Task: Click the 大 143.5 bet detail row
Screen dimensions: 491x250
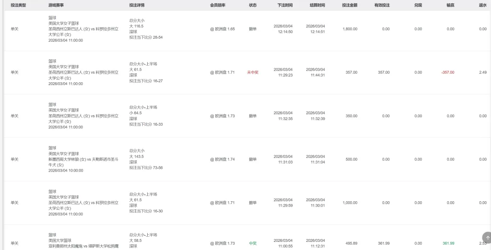Action: [137, 156]
